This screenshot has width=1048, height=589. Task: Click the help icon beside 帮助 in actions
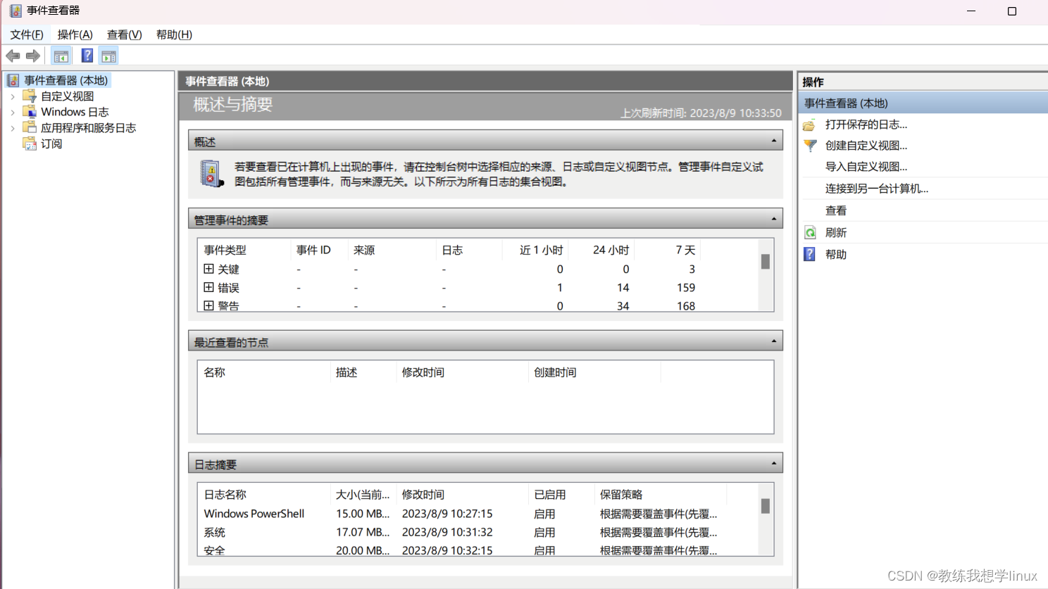[x=810, y=254]
